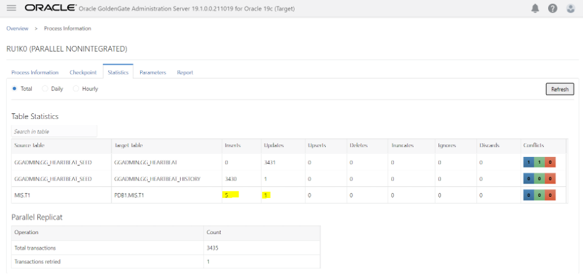The image size is (583, 274).
Task: Select the Statistics tab
Action: [118, 72]
